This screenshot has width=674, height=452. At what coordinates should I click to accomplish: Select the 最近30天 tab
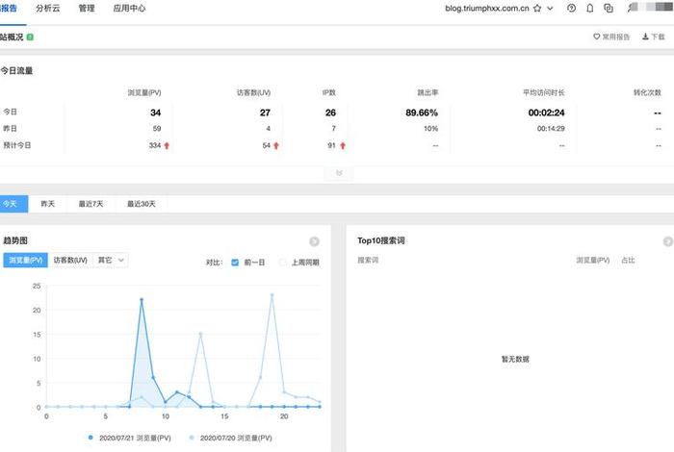click(x=142, y=204)
